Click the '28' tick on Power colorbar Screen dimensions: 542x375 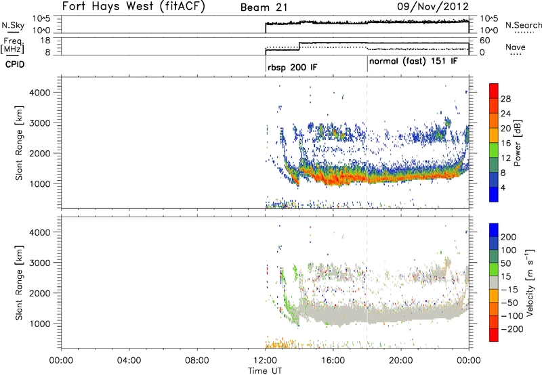tap(505, 99)
